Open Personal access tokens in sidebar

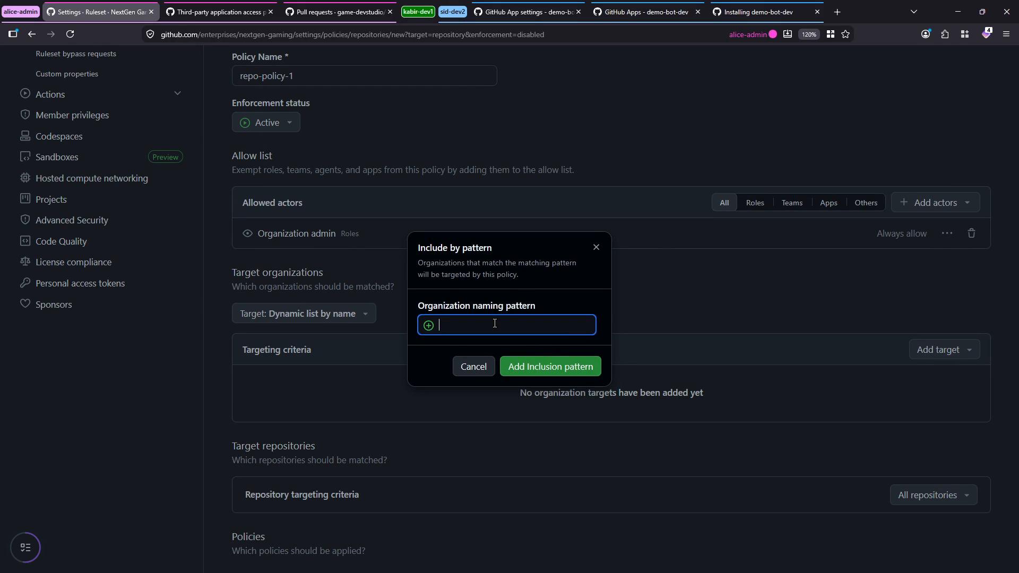tap(80, 283)
